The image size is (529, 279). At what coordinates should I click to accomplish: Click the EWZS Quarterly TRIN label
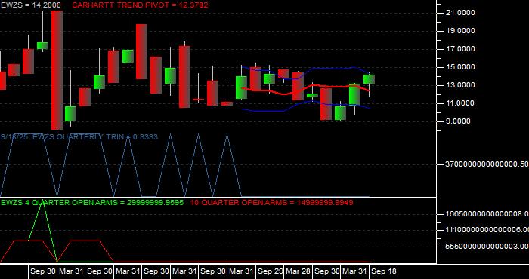(x=79, y=136)
